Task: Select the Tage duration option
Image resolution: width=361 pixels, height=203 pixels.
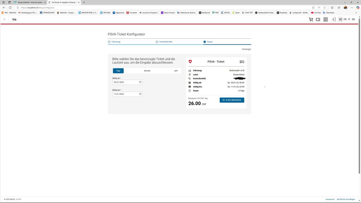Action: tap(118, 70)
